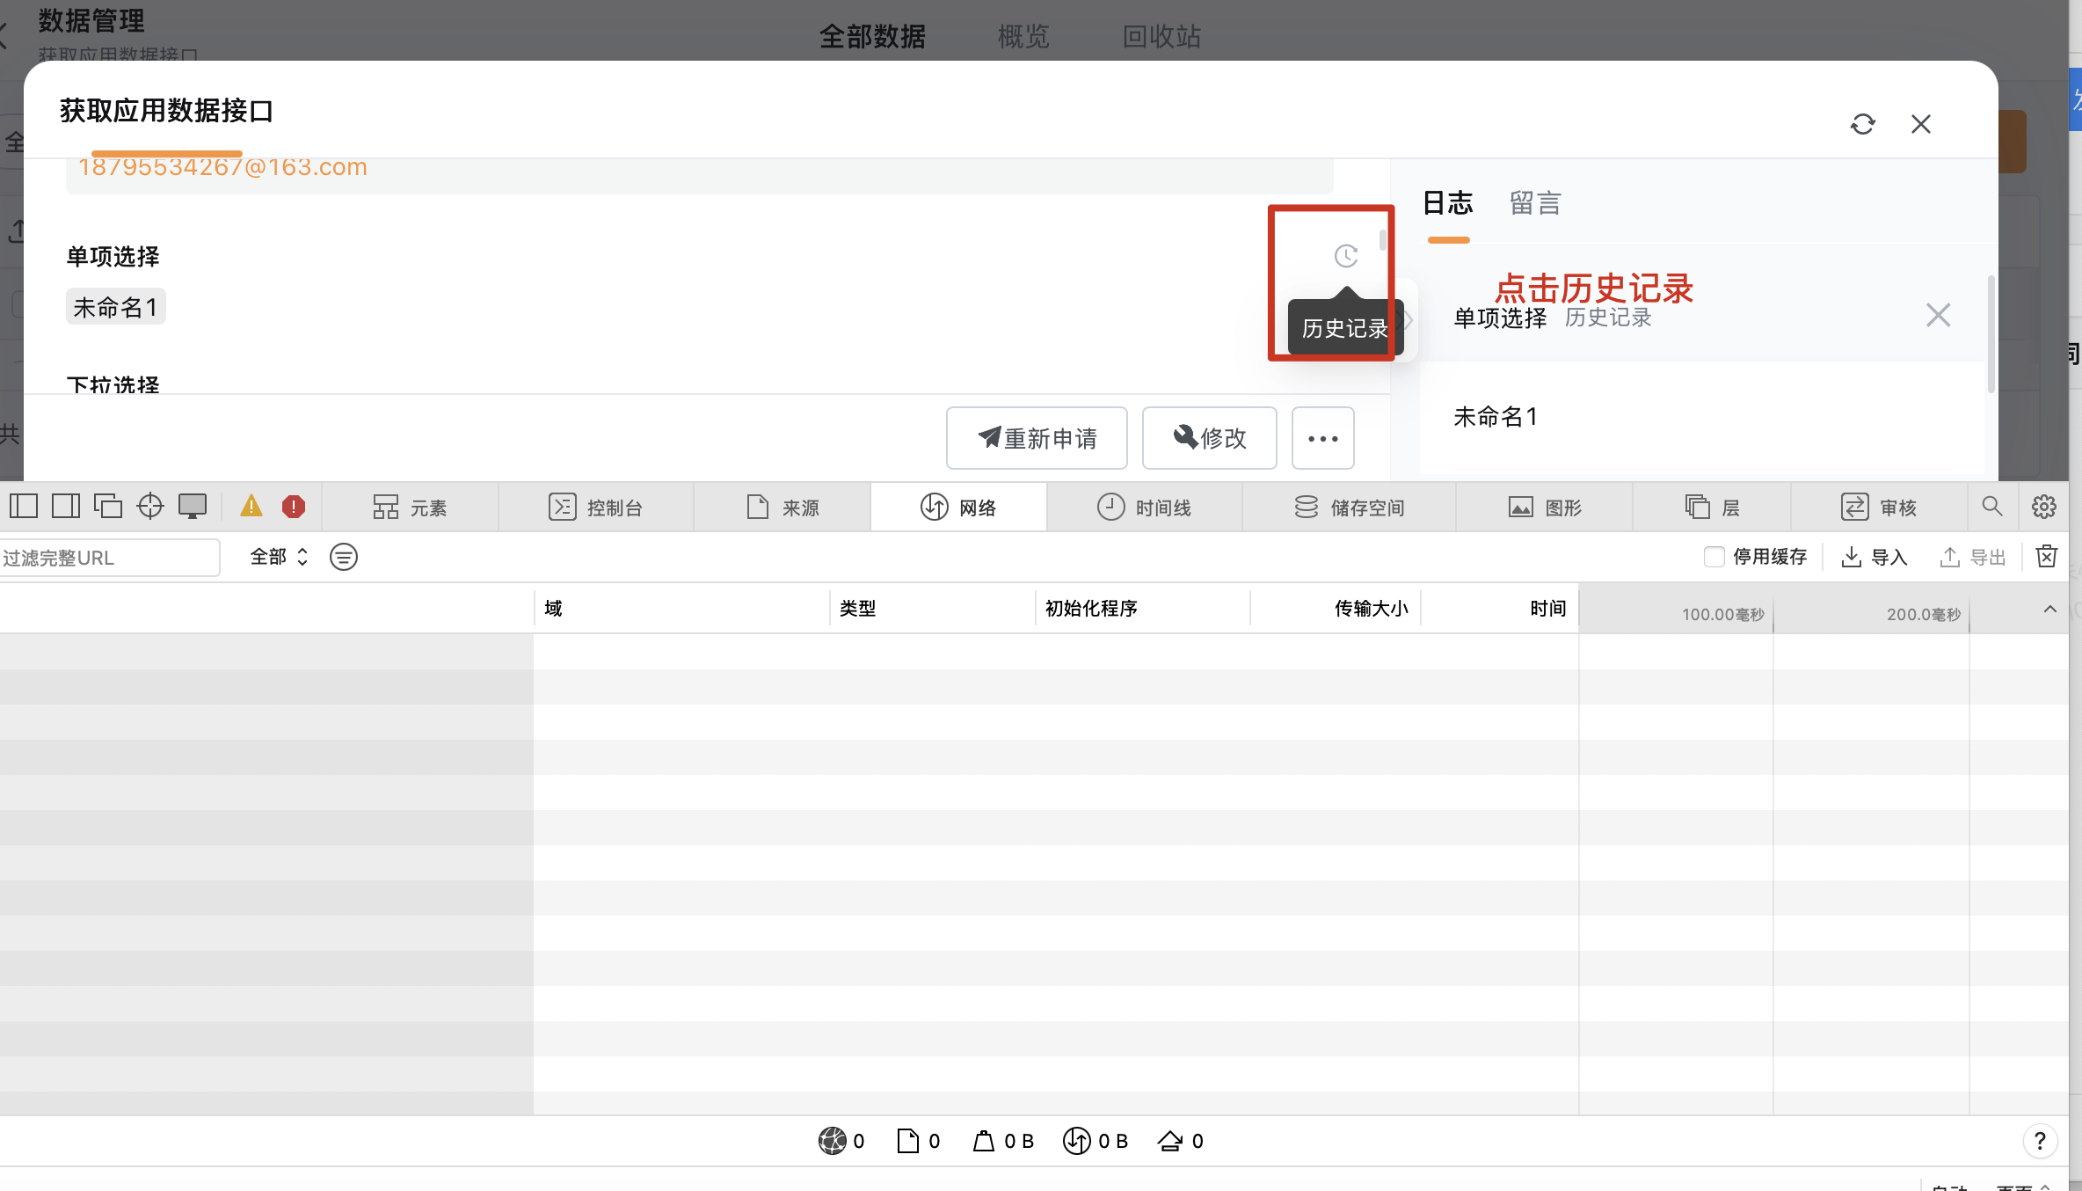This screenshot has height=1191, width=2082.
Task: Toggle the left sidebar layout icon
Action: pos(24,506)
